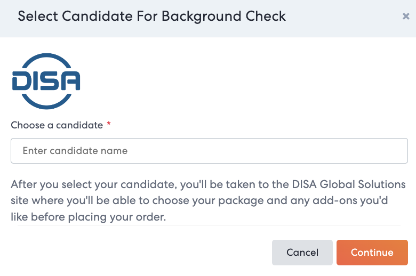This screenshot has height=276, width=416.
Task: Click the DISA logo
Action: click(x=46, y=81)
